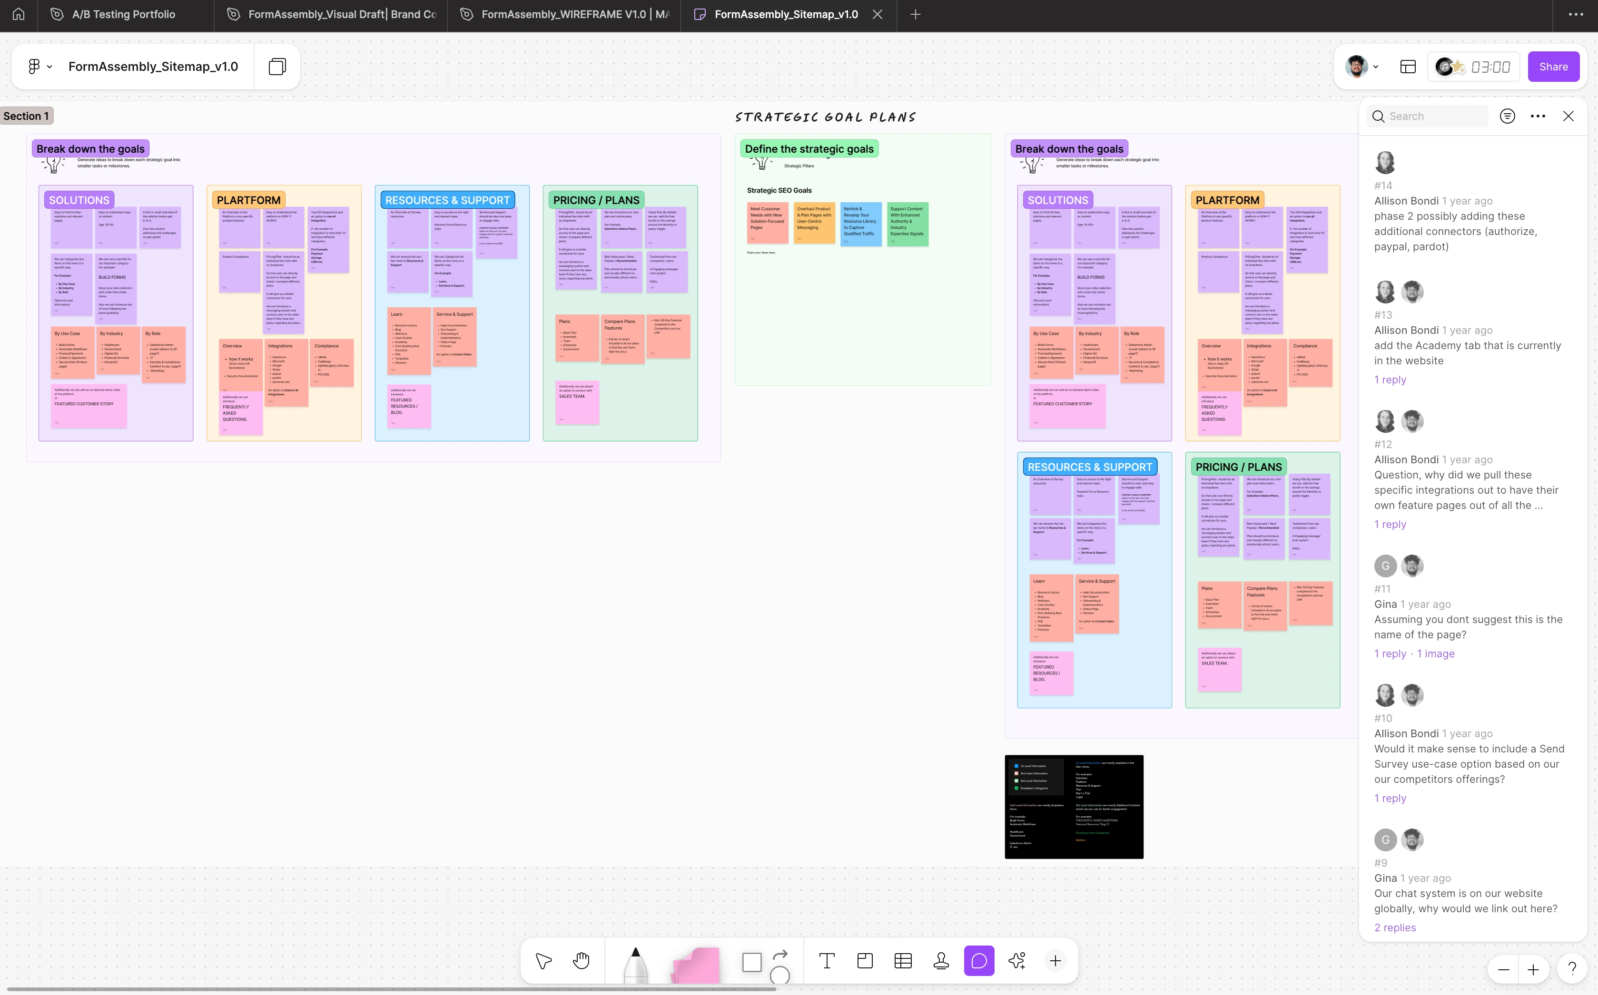
Task: Open the home icon in the tab bar
Action: coord(19,14)
